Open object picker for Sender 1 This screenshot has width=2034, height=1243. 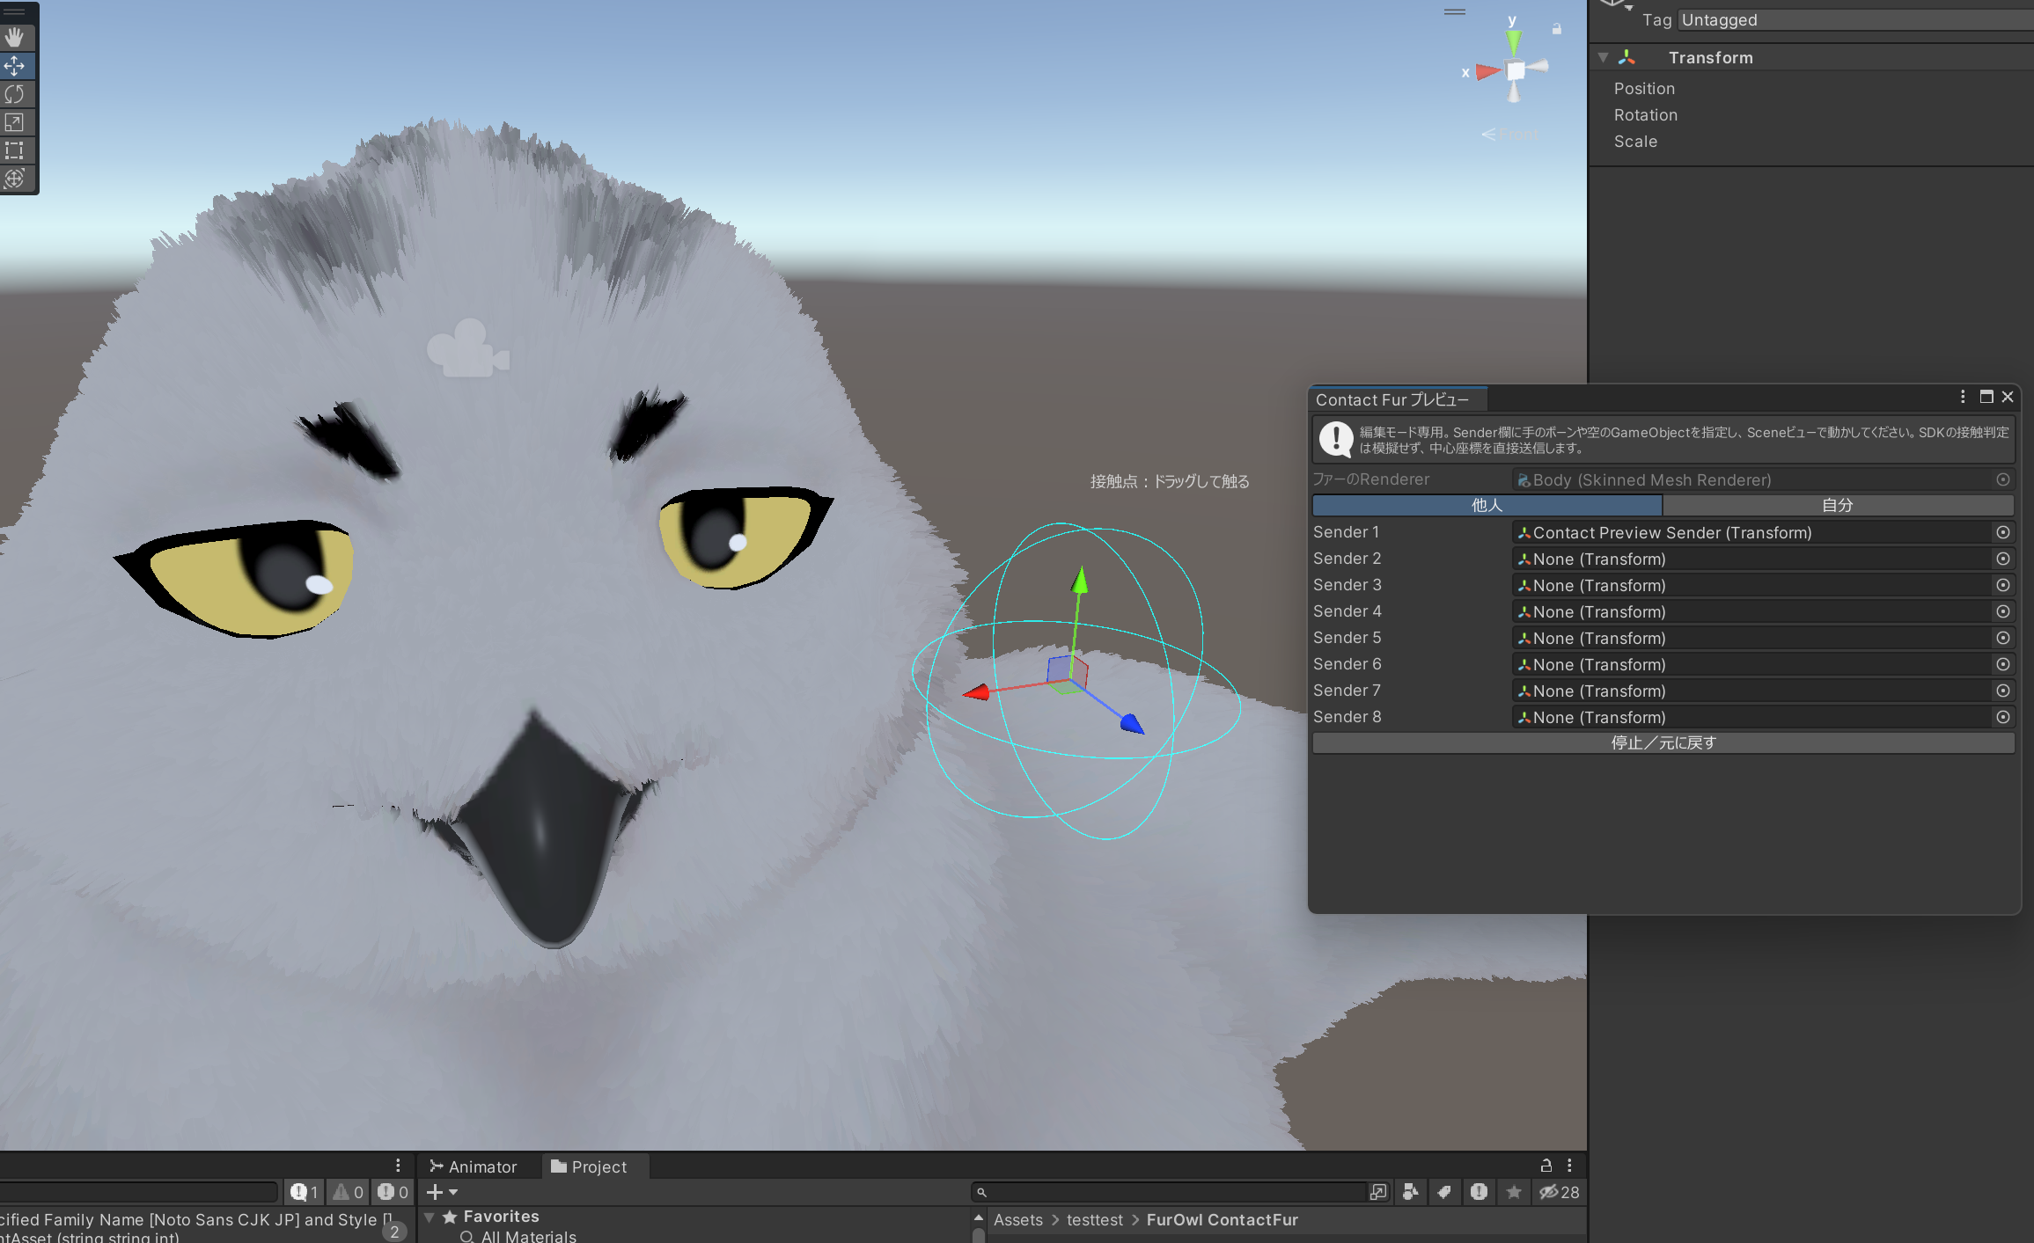pos(2002,532)
